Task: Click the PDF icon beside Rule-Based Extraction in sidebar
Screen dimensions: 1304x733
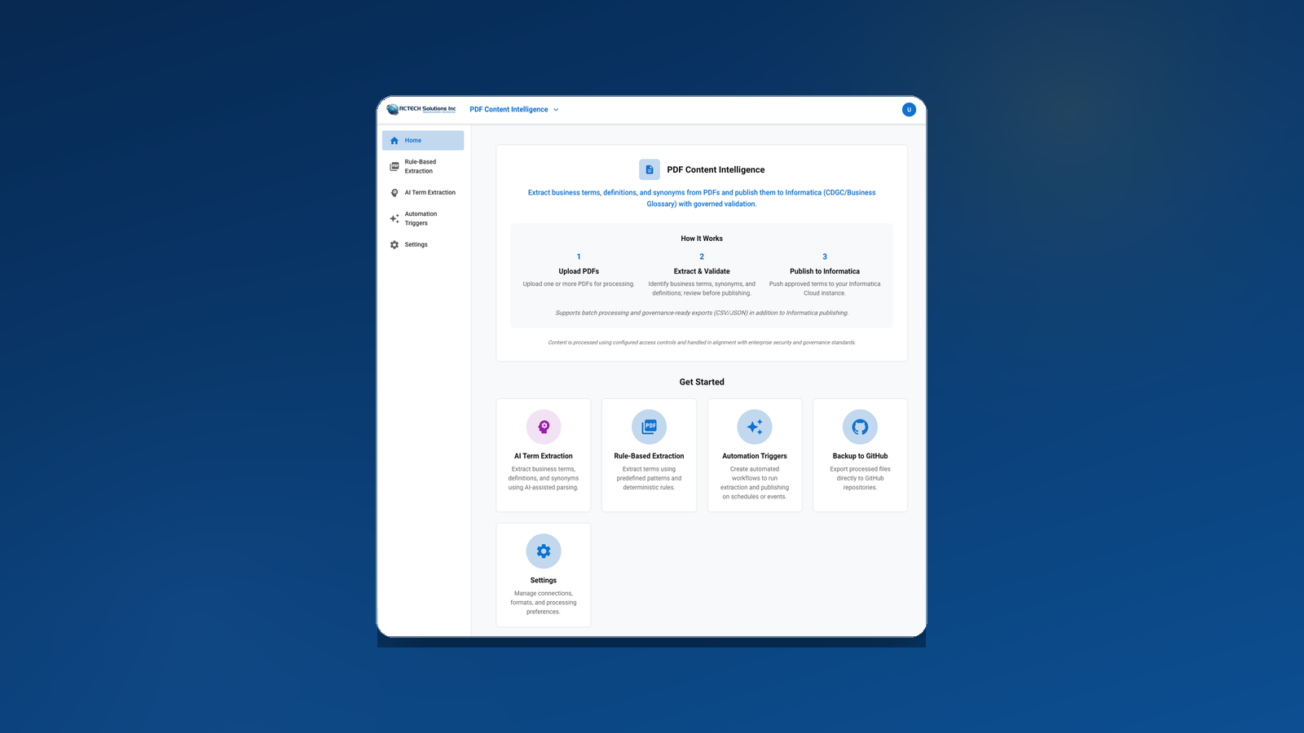Action: click(x=394, y=166)
